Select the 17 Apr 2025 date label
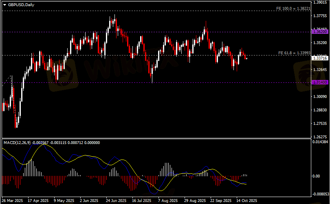The height and width of the screenshot is (204, 330). pos(38,201)
